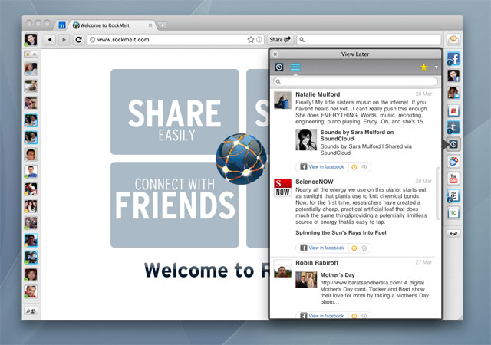Open the Google Reader feed icon
The width and height of the screenshot is (491, 345).
pyautogui.click(x=453, y=162)
